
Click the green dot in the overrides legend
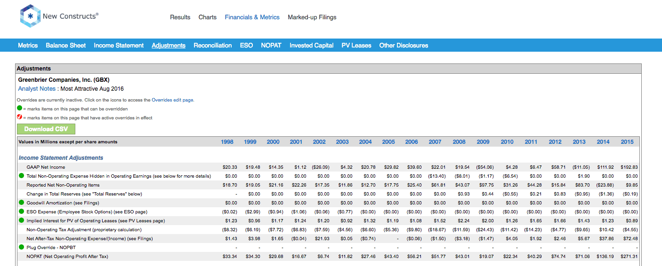point(19,109)
